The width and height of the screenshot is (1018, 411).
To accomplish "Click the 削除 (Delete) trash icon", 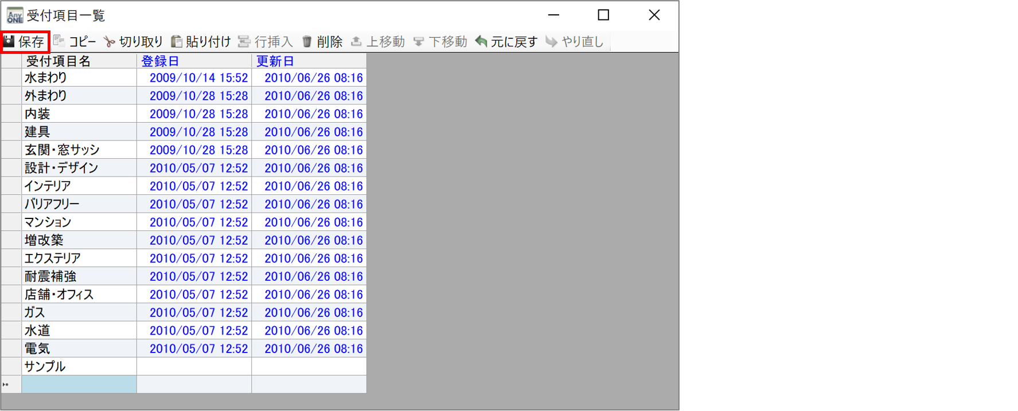I will [x=307, y=41].
